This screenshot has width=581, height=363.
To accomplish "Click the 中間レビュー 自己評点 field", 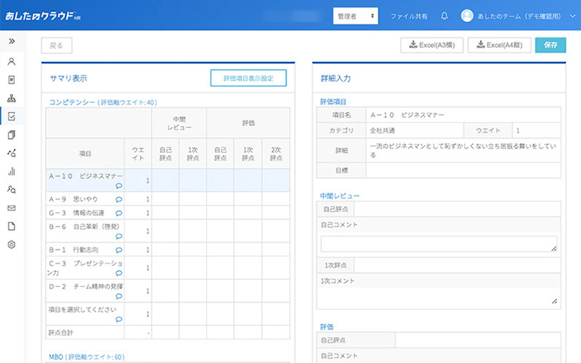I will 456,209.
